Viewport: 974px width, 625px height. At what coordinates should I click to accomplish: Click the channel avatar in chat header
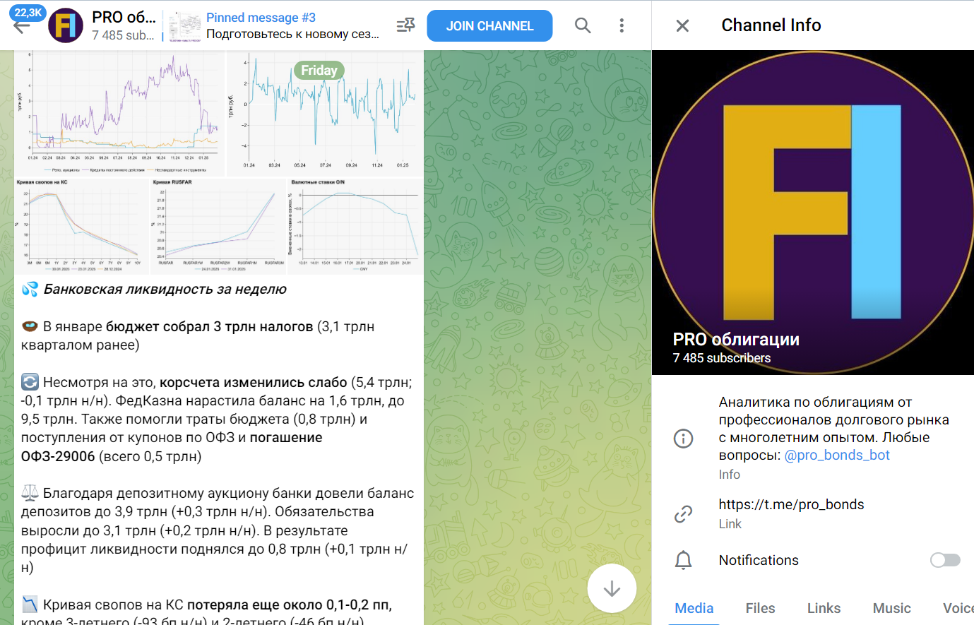tap(66, 26)
